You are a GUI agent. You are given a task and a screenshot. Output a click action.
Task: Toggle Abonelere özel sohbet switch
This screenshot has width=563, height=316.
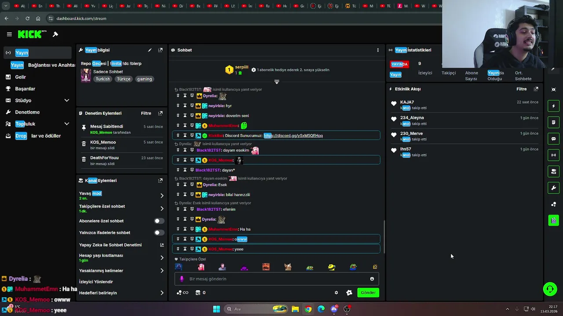coord(159,221)
